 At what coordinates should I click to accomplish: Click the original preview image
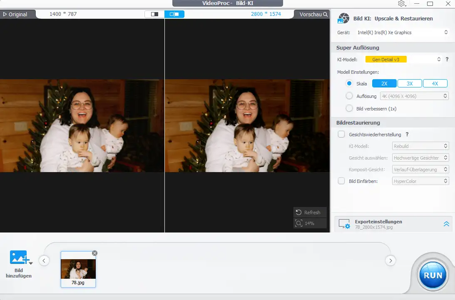[82, 125]
